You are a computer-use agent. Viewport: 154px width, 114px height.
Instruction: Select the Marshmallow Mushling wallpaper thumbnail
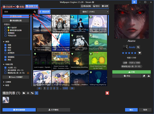coord(79,61)
